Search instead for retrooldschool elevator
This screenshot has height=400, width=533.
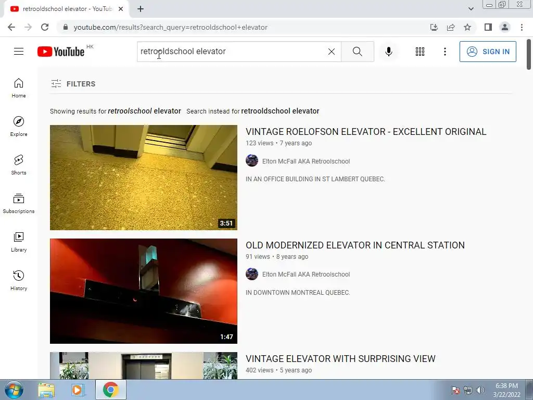coord(280,111)
